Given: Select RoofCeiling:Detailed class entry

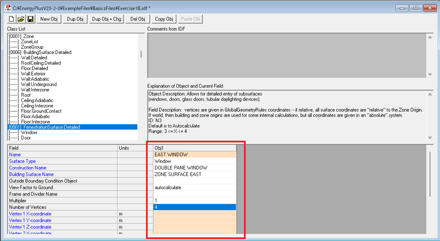Looking at the screenshot, I should [73, 63].
